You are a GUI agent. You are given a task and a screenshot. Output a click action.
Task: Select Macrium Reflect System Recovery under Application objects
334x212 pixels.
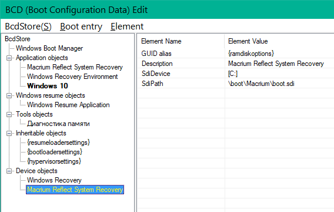(x=75, y=67)
